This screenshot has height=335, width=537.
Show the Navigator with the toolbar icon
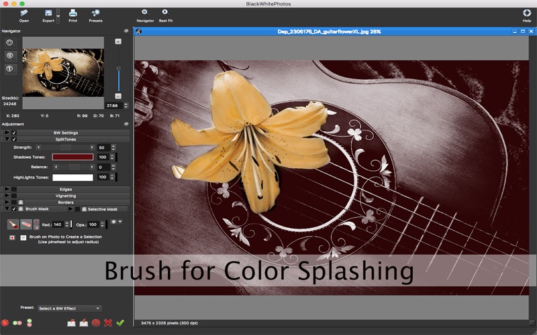coord(145,15)
